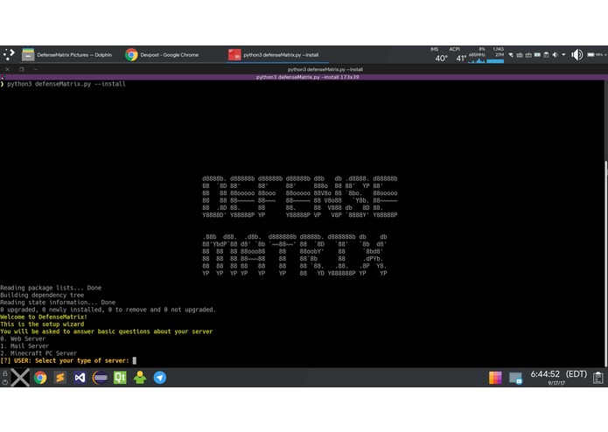The height and width of the screenshot is (432, 608).
Task: Click the '1. Mail Server' line
Action: pos(24,346)
